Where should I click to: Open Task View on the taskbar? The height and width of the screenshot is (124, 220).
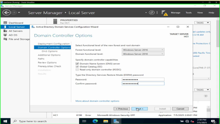[x=84, y=121]
